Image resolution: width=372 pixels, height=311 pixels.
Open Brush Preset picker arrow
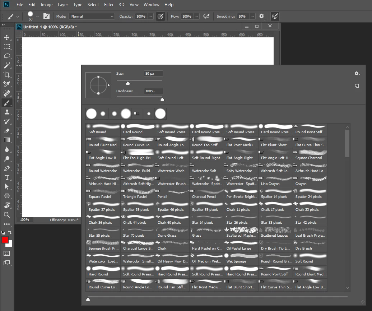click(37, 17)
